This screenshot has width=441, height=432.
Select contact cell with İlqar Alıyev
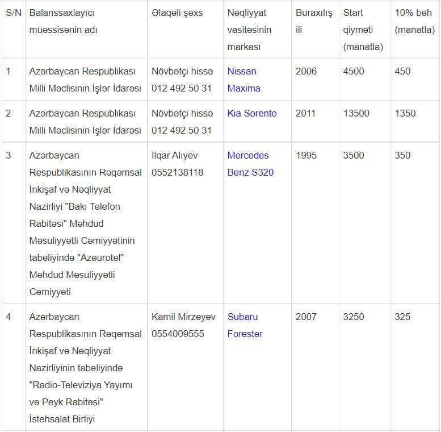[x=177, y=164]
